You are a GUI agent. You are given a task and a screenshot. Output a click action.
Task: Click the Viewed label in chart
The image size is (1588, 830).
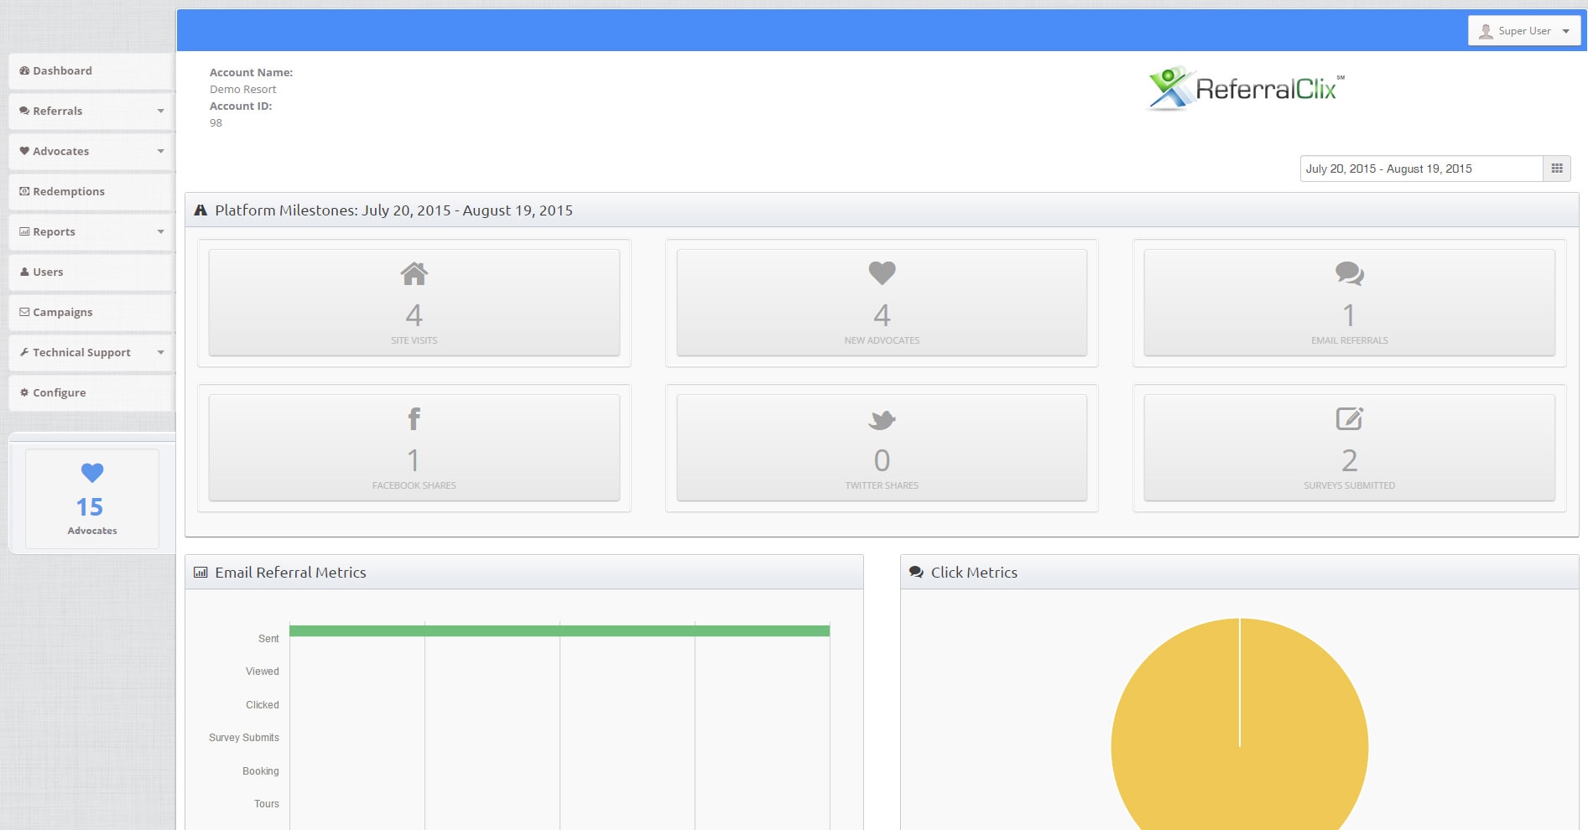[263, 672]
